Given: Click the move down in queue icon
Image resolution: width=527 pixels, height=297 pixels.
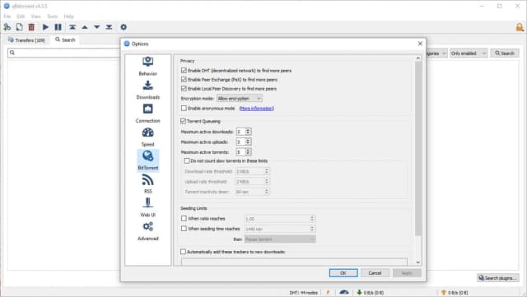Looking at the screenshot, I should [x=97, y=27].
